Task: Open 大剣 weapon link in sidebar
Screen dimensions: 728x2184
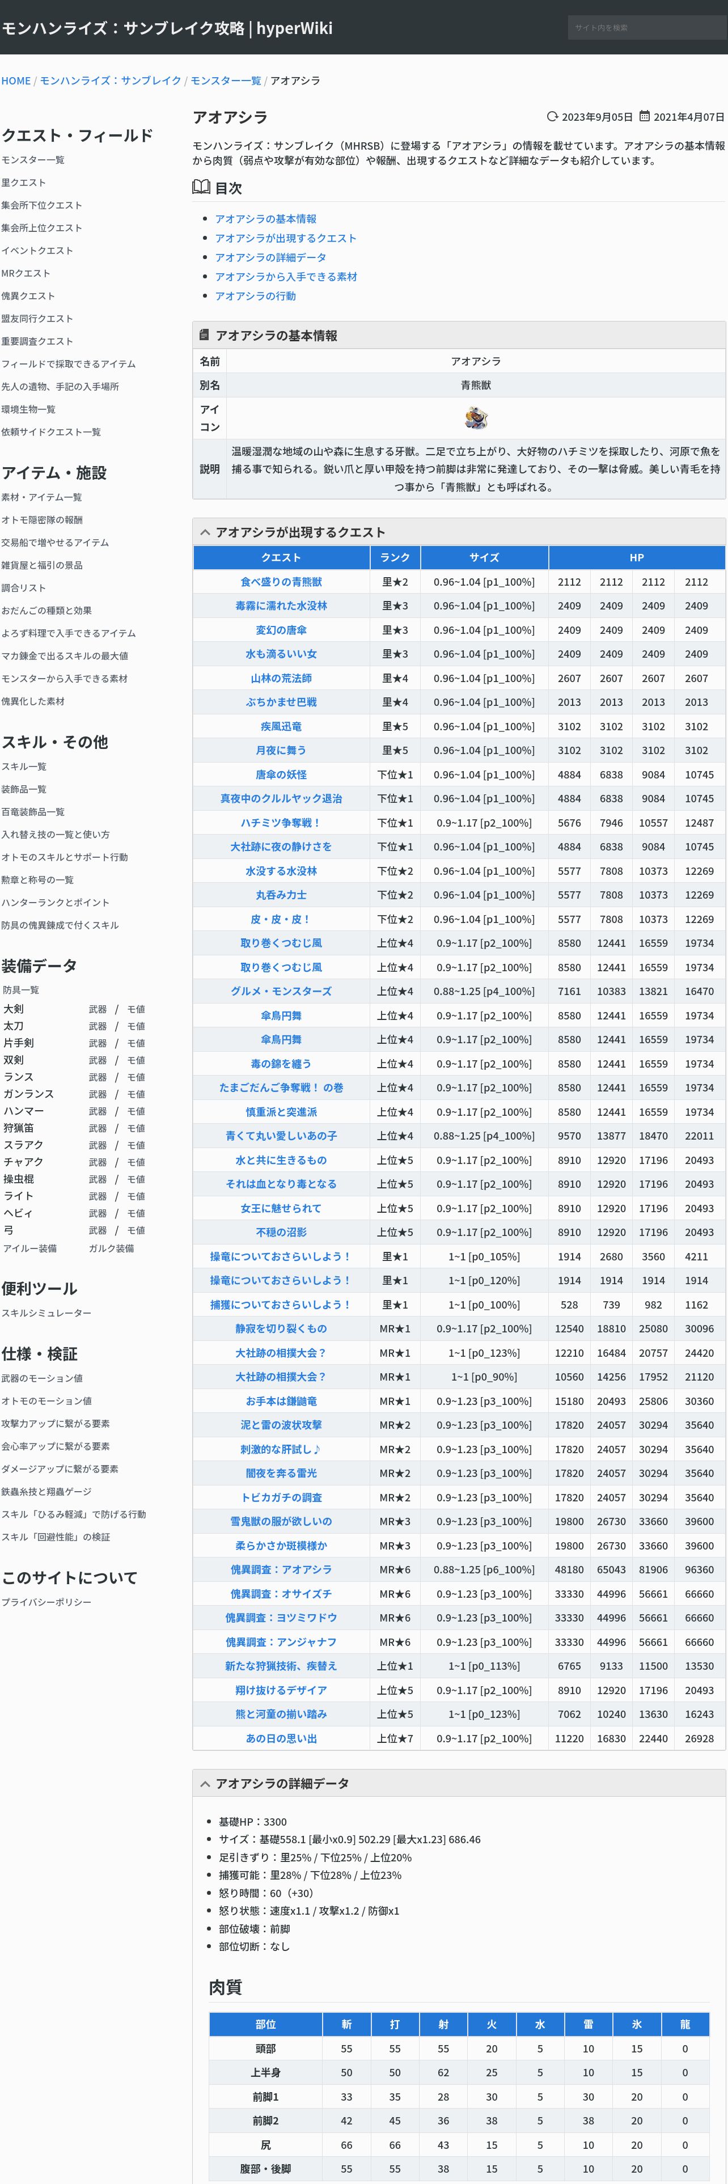Action: [x=14, y=1009]
